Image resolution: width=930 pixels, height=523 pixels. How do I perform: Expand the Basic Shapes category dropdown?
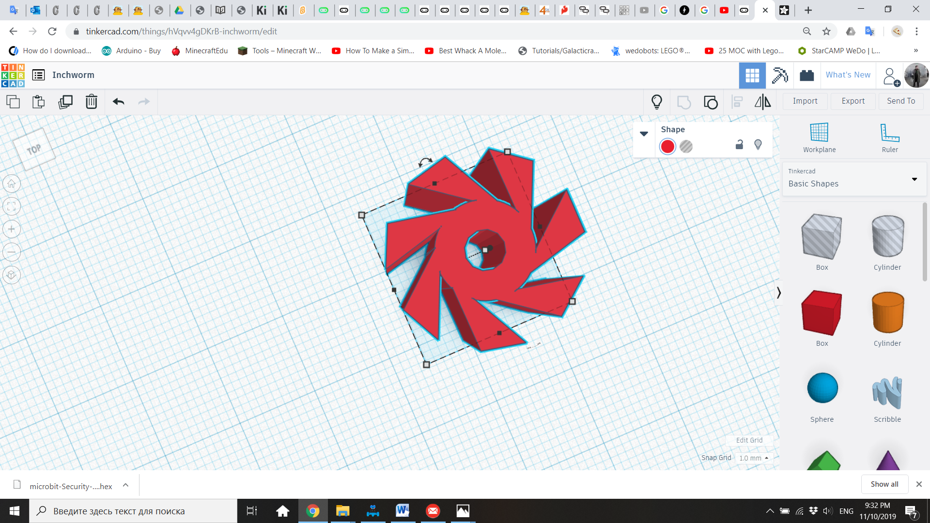914,179
